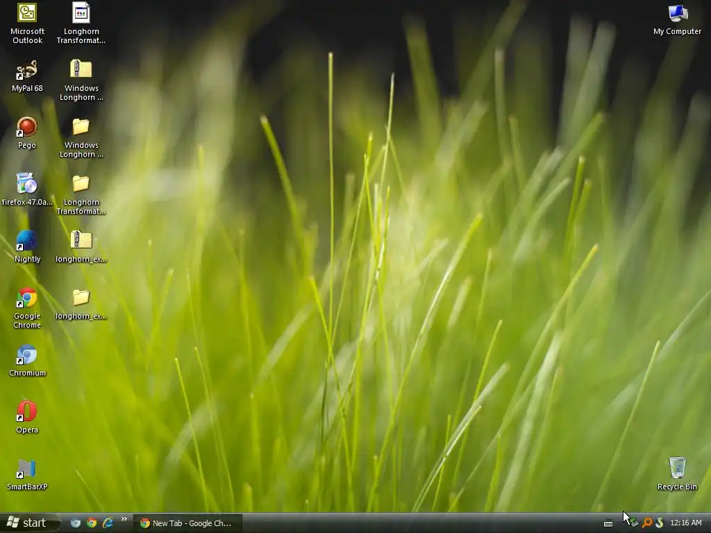Select the My Computer desktop icon

pos(677,20)
